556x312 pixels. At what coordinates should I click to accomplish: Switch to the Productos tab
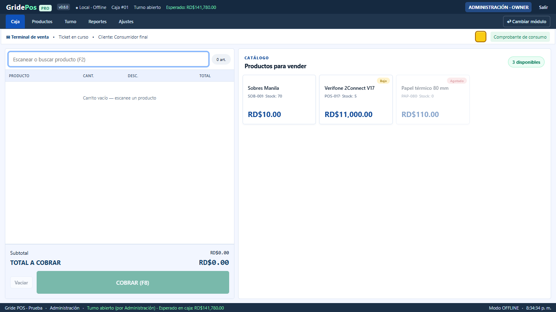[42, 22]
